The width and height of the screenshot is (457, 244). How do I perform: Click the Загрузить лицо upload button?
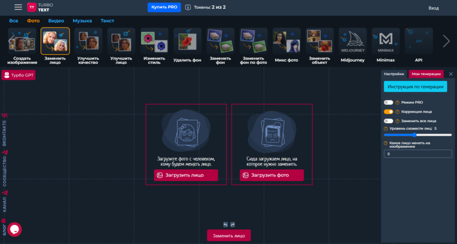tap(186, 175)
